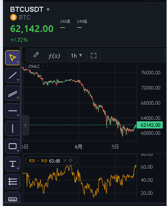
Task: Click the 68000.00 price axis label
Action: tap(151, 103)
